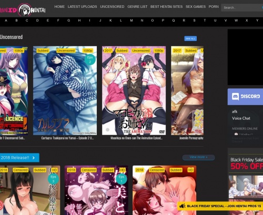Filter titles by letter J
This screenshot has height=215, width=263.
(100, 21)
